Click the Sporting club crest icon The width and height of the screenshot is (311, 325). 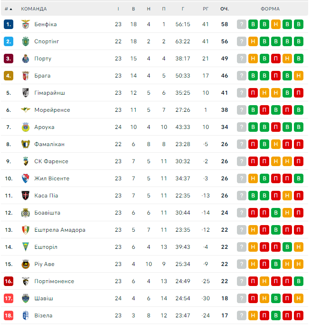(x=26, y=41)
